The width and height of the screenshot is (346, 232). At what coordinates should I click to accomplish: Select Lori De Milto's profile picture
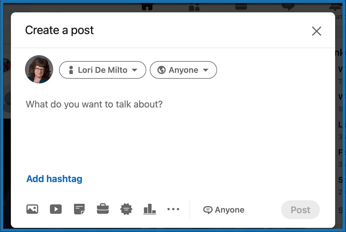coord(39,70)
